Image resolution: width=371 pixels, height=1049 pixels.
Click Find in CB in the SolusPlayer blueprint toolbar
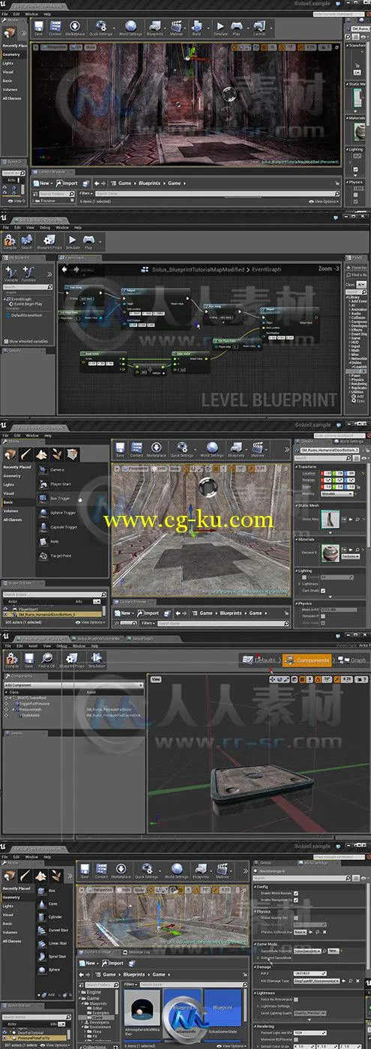[x=48, y=661]
